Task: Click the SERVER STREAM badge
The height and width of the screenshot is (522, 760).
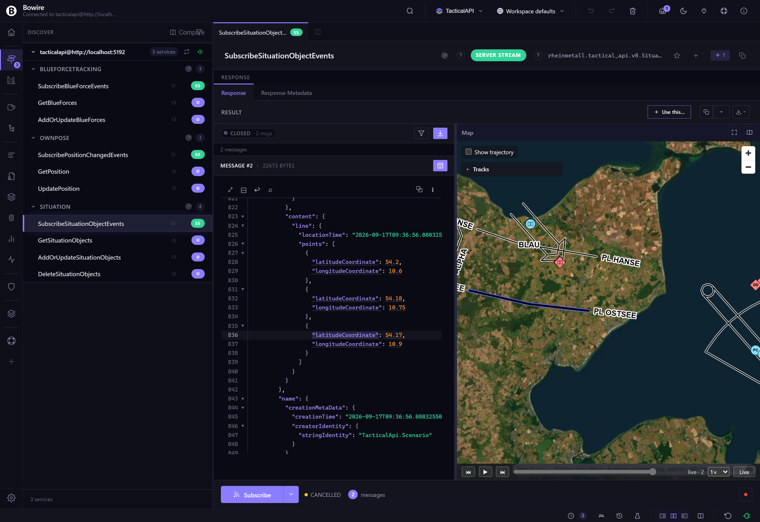Action: (x=498, y=55)
